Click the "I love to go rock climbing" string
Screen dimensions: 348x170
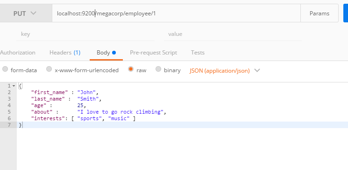coord(121,112)
